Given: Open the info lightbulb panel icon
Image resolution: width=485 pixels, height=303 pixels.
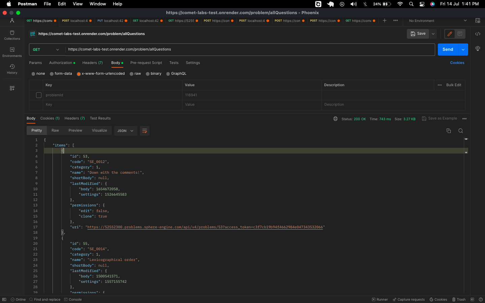Looking at the screenshot, I should [478, 48].
